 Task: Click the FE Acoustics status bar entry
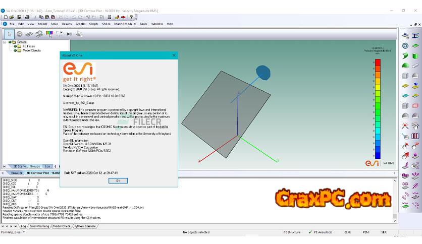coord(323,232)
